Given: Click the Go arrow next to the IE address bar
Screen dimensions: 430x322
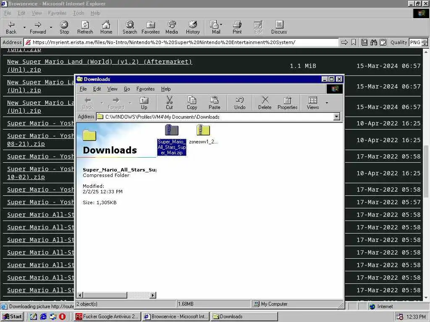Looking at the screenshot, I should click(344, 42).
